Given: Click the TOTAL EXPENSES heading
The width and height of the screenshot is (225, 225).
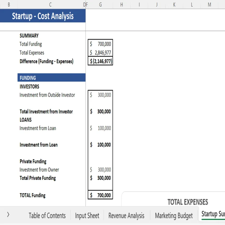Looking at the screenshot, I should [x=188, y=202].
